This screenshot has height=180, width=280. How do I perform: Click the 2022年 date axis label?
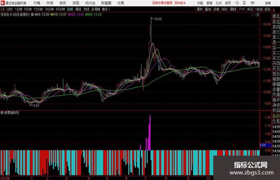tap(5, 178)
